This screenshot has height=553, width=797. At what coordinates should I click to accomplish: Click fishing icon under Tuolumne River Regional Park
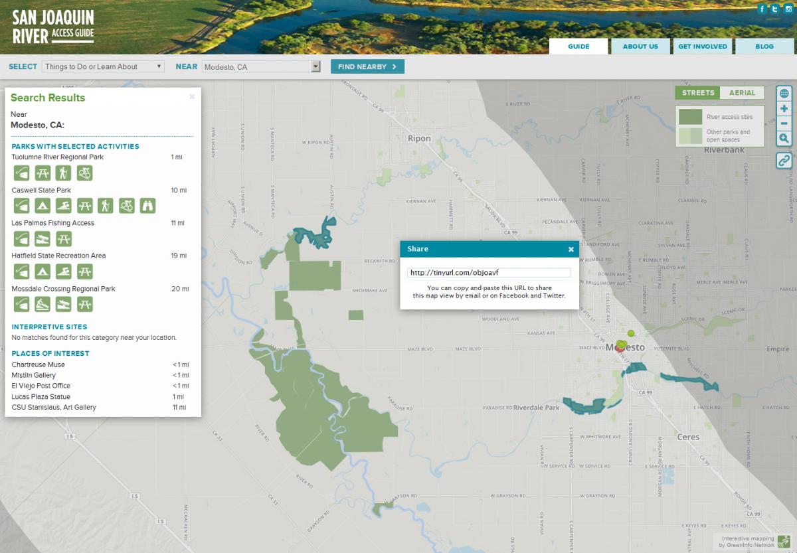pyautogui.click(x=21, y=173)
